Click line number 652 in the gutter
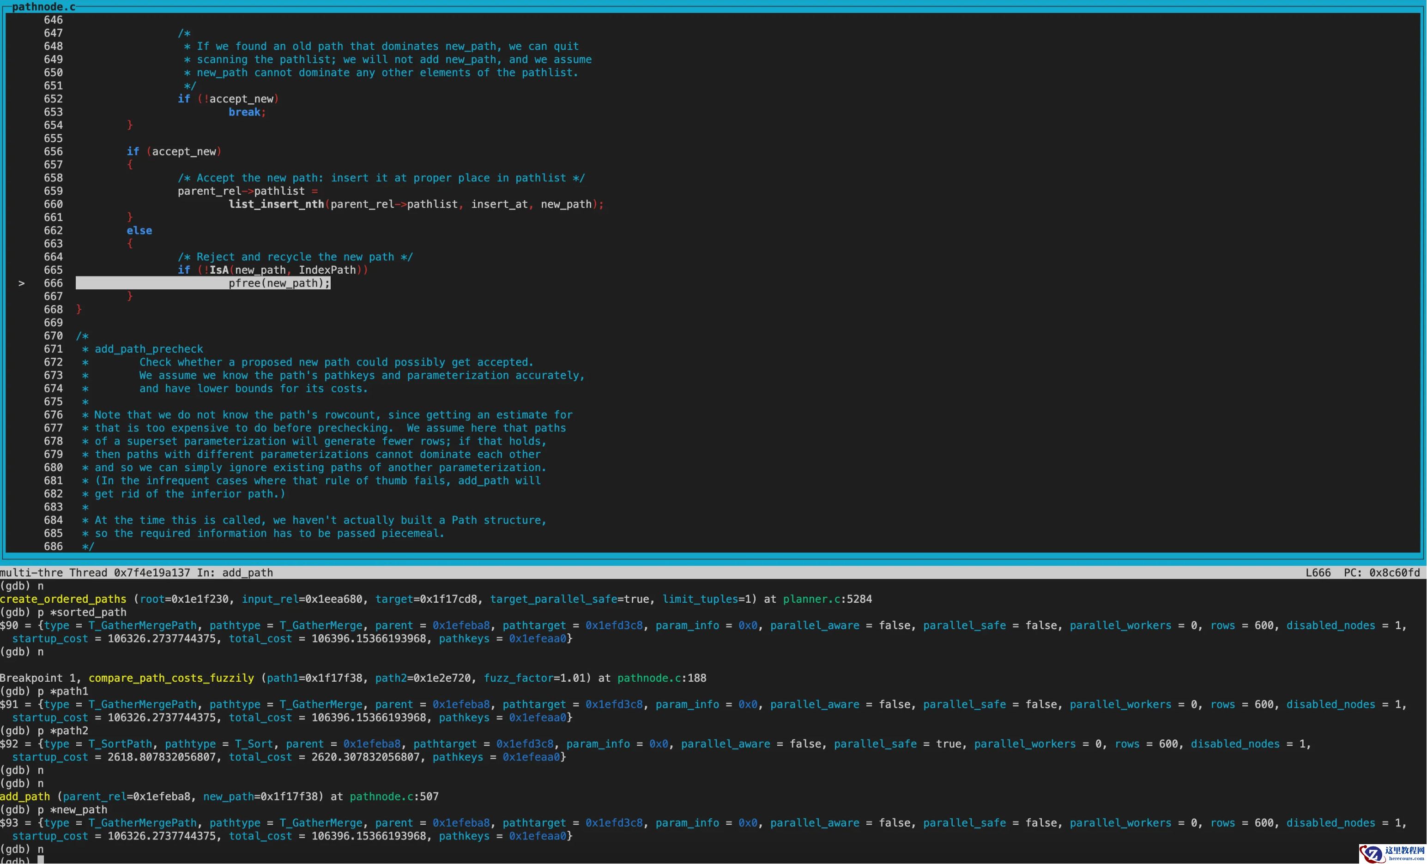The width and height of the screenshot is (1427, 864). tap(53, 99)
